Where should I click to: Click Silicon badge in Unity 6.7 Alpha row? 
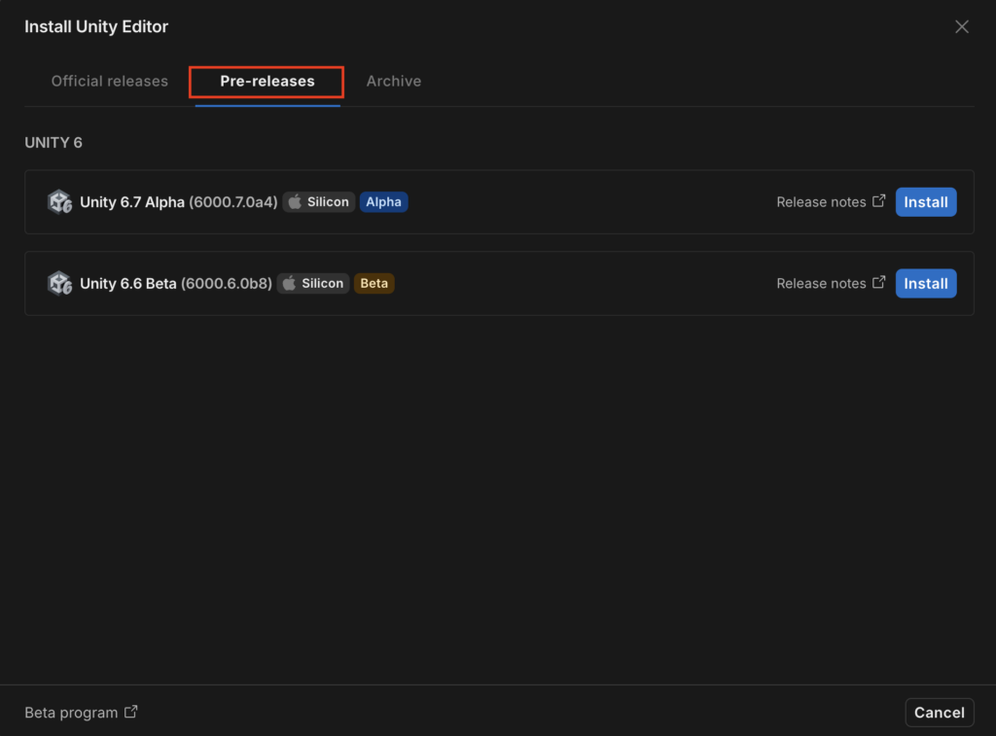pyautogui.click(x=318, y=202)
